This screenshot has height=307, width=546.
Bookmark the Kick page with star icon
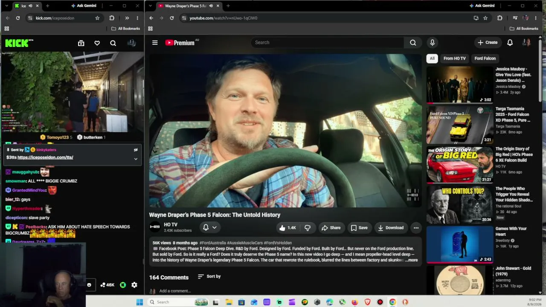(97, 18)
